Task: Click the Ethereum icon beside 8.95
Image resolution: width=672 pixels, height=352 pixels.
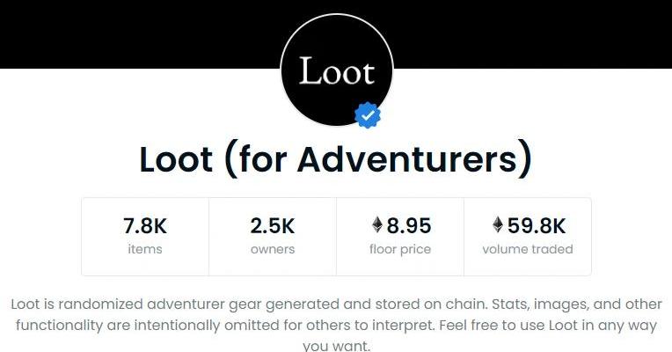Action: tap(378, 225)
